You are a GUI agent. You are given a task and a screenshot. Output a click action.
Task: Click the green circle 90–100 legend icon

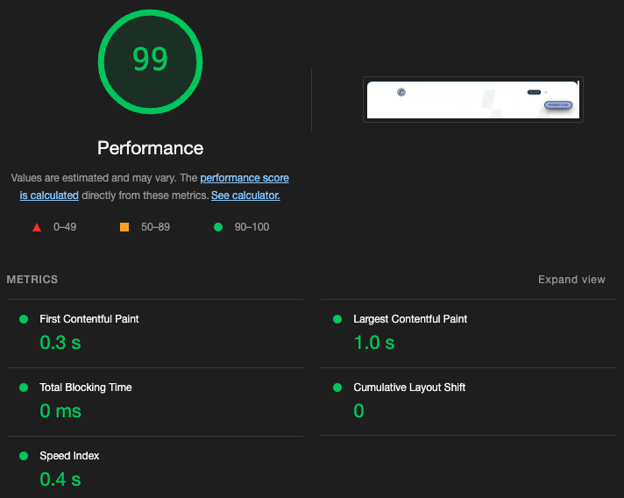[217, 227]
